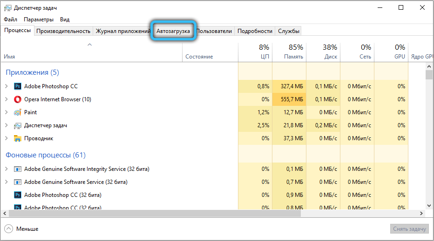Click the Task Manager title bar icon
Screen dimensions: 434x241
coord(7,7)
